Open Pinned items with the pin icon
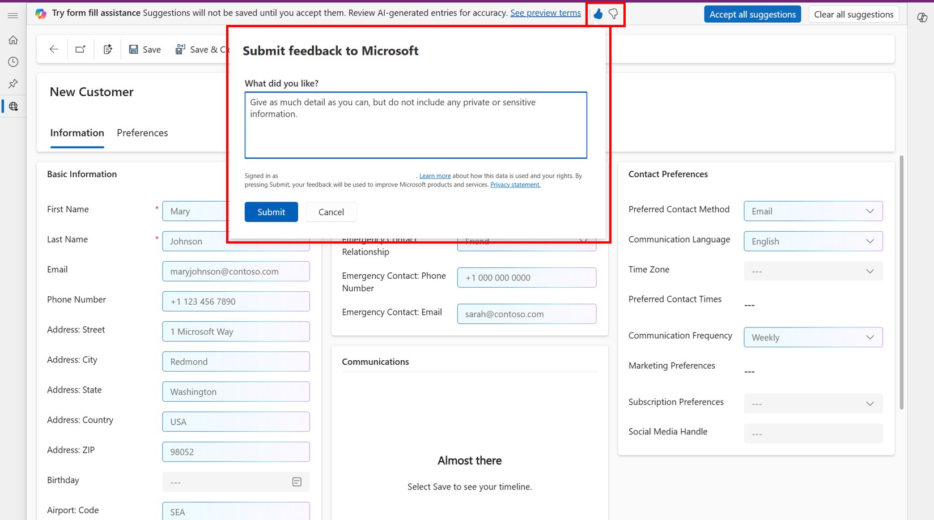This screenshot has width=934, height=520. pyautogui.click(x=13, y=84)
